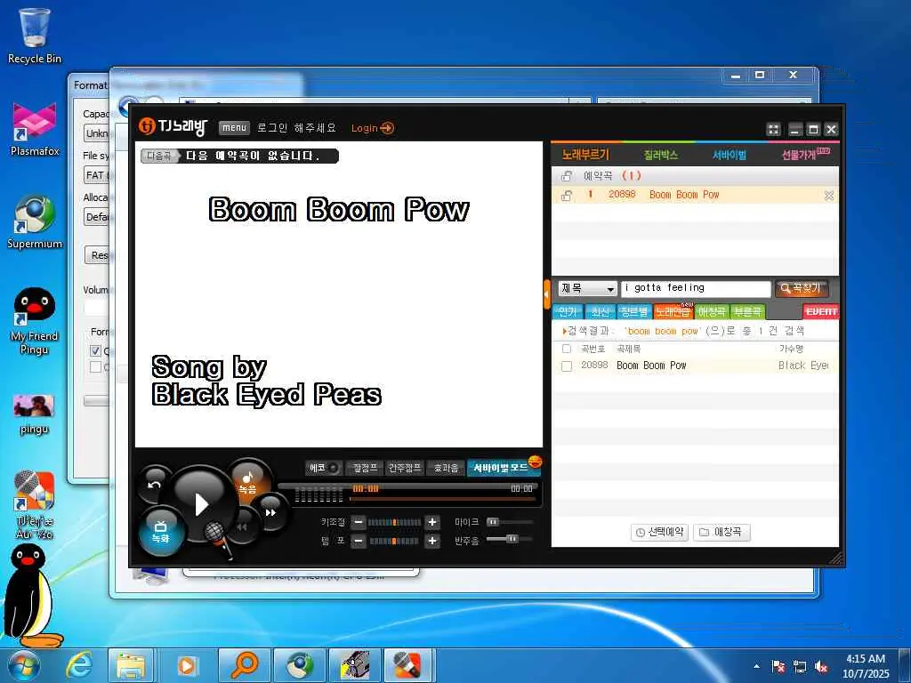Select the 노래연습 practice tab

pyautogui.click(x=673, y=312)
